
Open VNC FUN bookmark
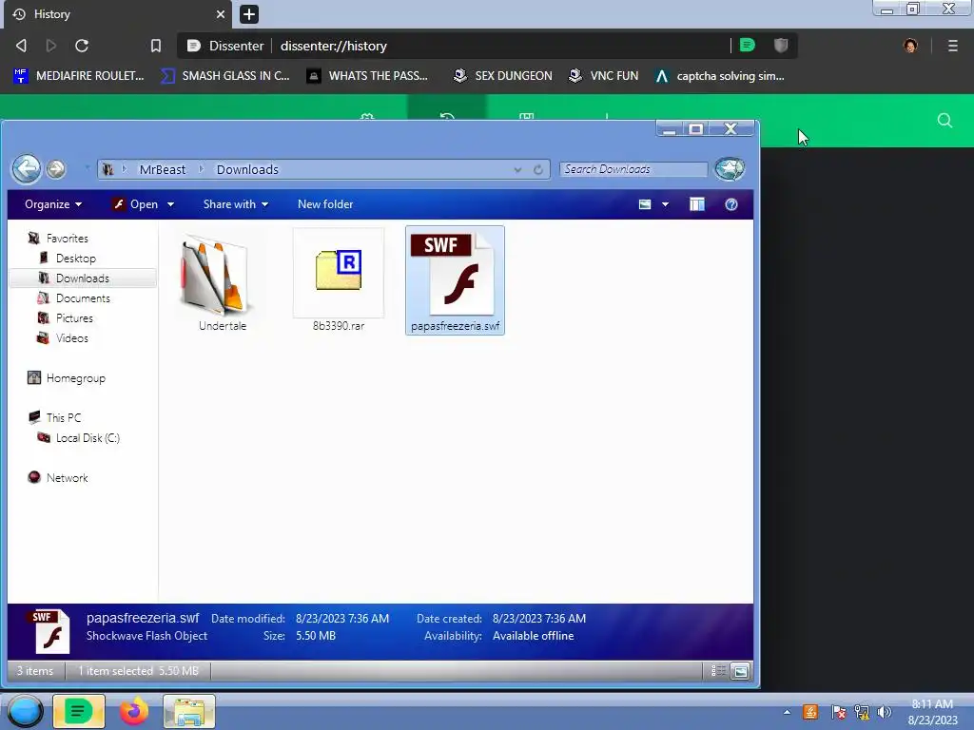tap(604, 76)
